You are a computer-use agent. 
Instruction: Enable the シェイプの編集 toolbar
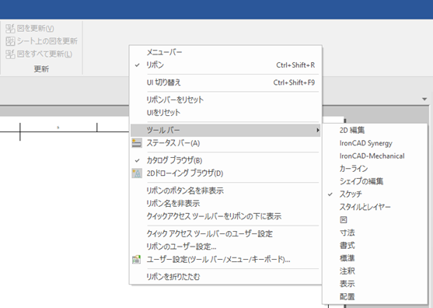pos(375,181)
